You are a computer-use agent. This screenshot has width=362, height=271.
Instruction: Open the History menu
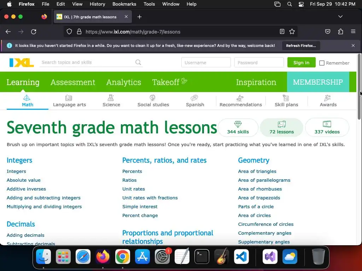(x=97, y=4)
